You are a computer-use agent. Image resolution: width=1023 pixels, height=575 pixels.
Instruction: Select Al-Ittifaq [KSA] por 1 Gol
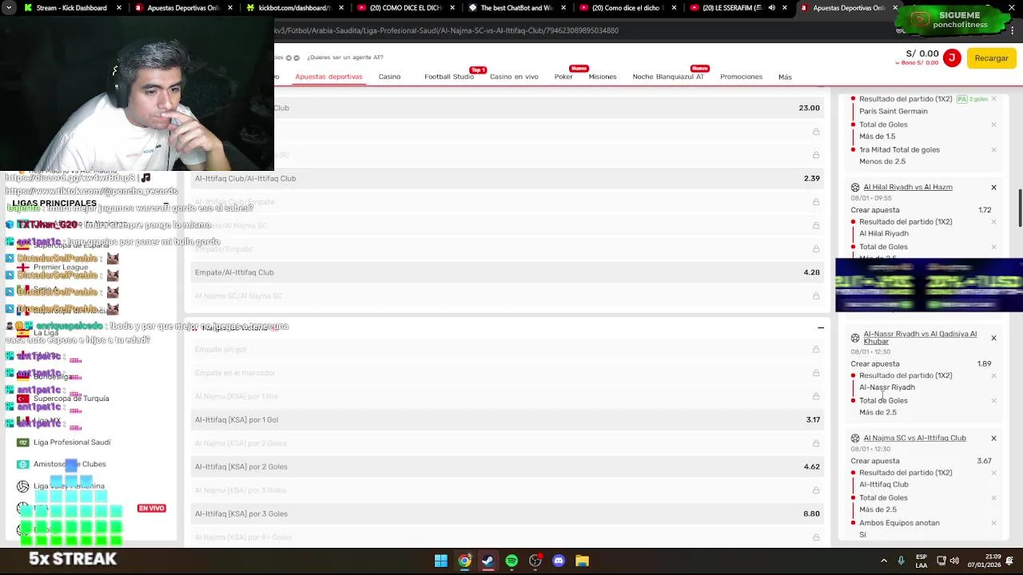pos(507,420)
